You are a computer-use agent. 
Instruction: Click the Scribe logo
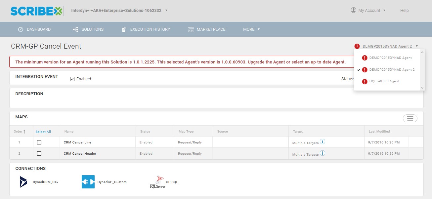point(36,11)
